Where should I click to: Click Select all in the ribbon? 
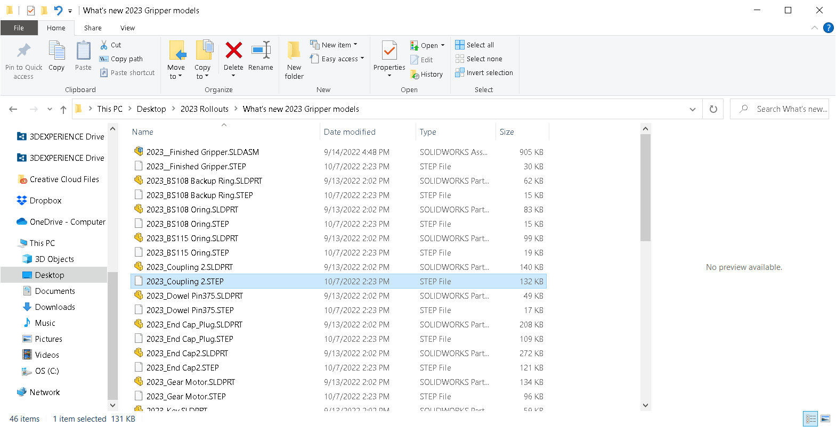click(475, 45)
